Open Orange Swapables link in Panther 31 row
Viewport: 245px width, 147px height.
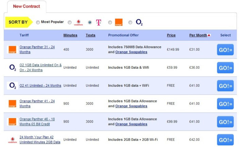(131, 52)
